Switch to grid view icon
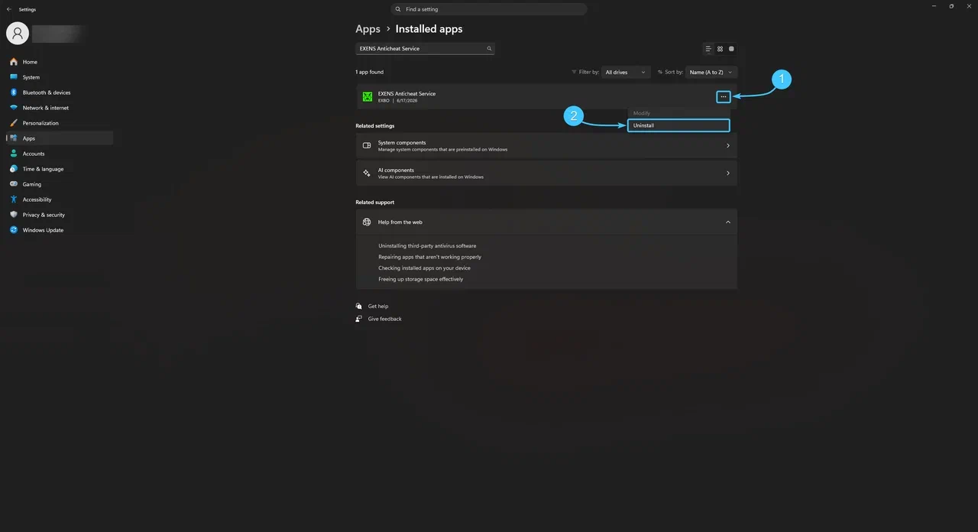 [x=720, y=49]
